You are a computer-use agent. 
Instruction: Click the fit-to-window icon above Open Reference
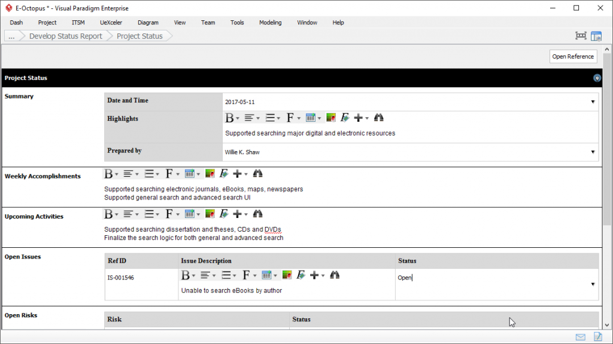(580, 36)
